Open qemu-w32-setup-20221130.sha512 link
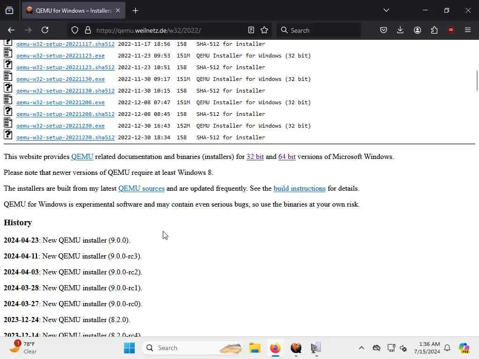 [65, 91]
